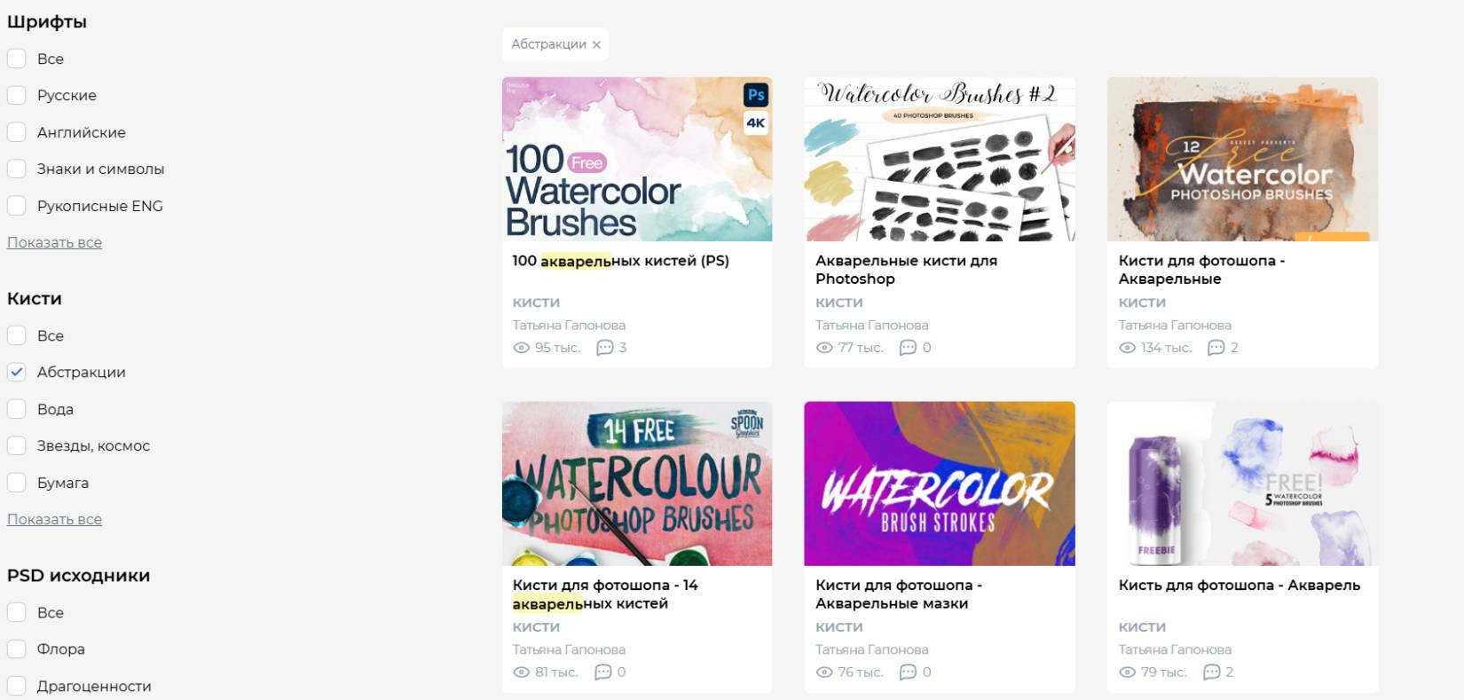Select the КИСТИ category label under Акварельные кисти для Photoshop
1464x700 pixels.
point(838,303)
